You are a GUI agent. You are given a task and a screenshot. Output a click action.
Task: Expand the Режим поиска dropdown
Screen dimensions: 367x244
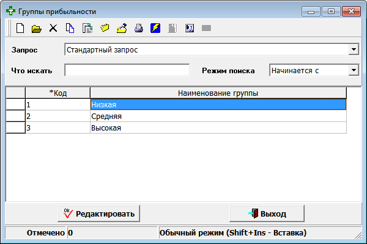tap(354, 70)
